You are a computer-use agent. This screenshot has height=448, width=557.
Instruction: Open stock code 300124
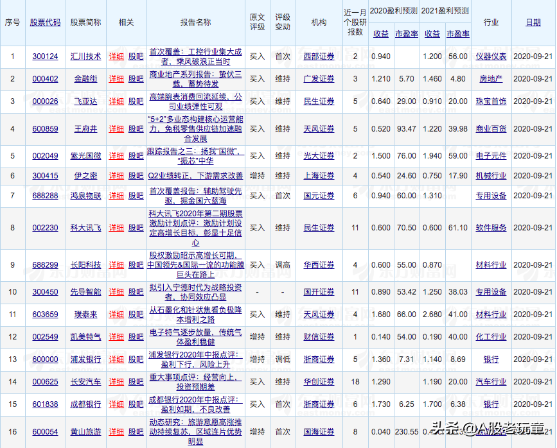(x=45, y=56)
